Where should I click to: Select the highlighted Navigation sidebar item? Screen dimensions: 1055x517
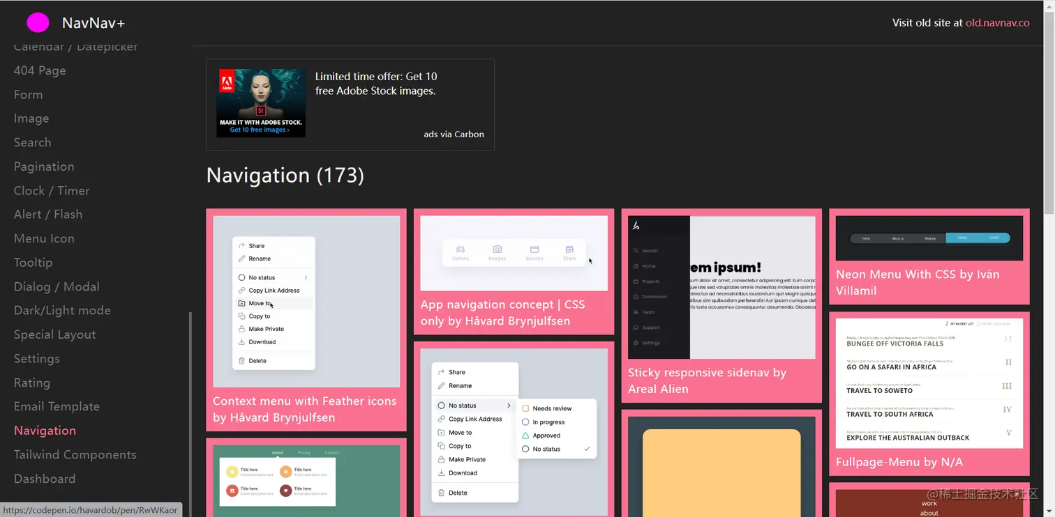45,431
